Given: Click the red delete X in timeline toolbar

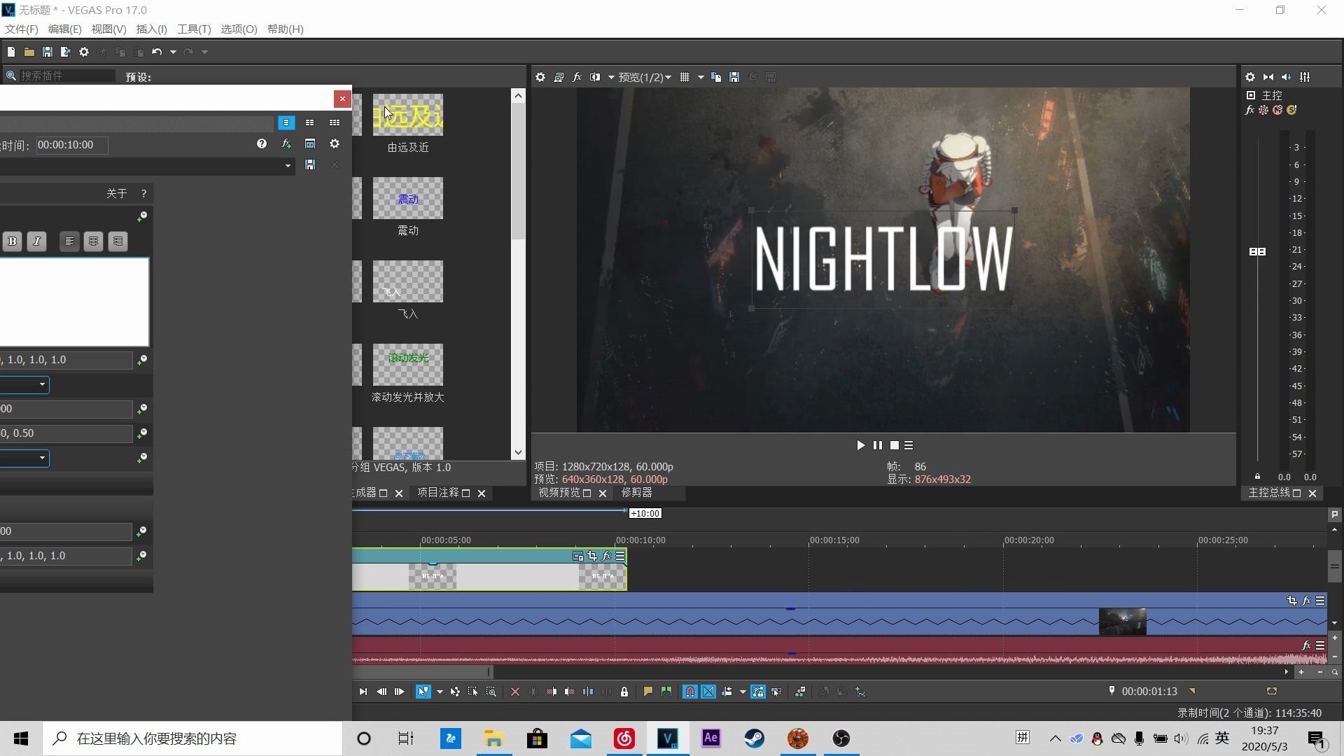Looking at the screenshot, I should point(515,692).
